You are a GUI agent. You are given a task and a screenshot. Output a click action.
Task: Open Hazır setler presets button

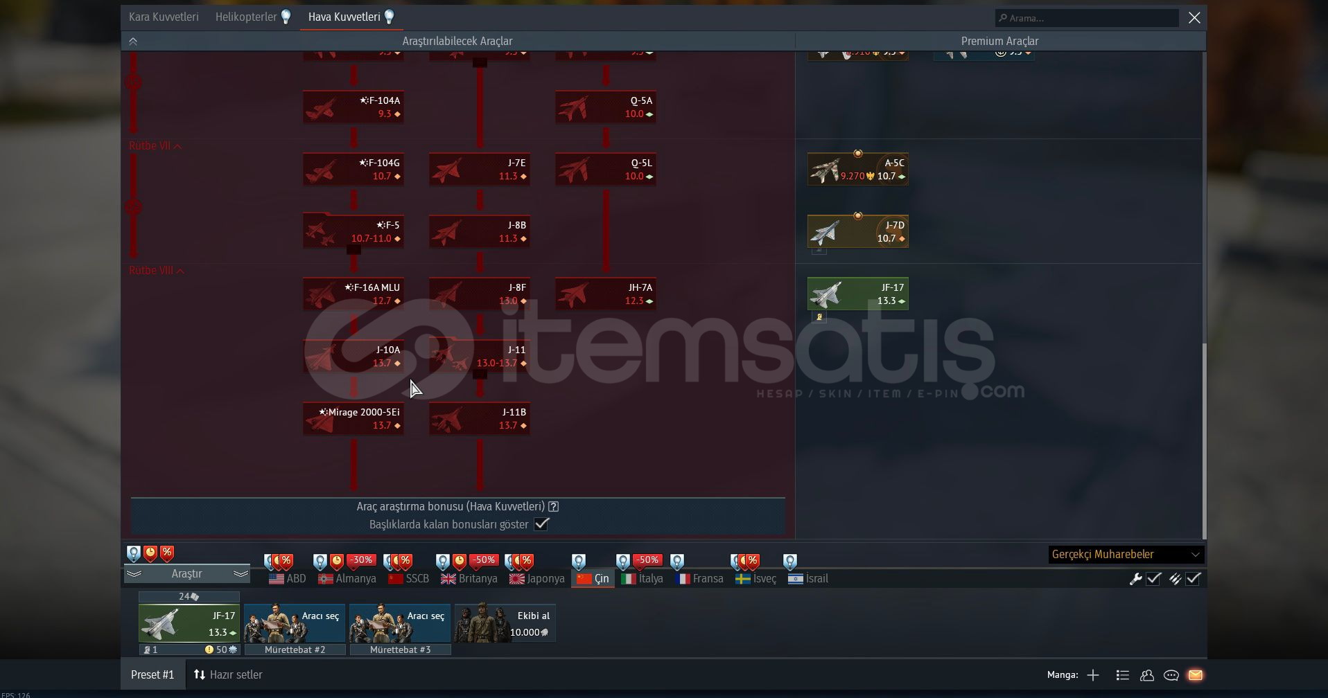(228, 675)
